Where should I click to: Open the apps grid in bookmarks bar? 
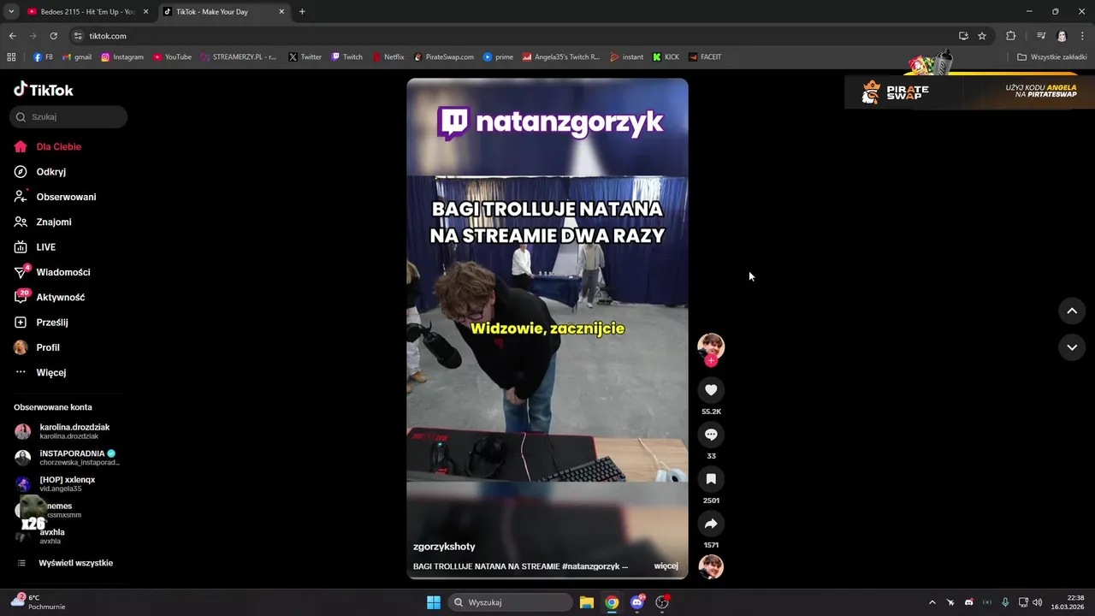[11, 57]
